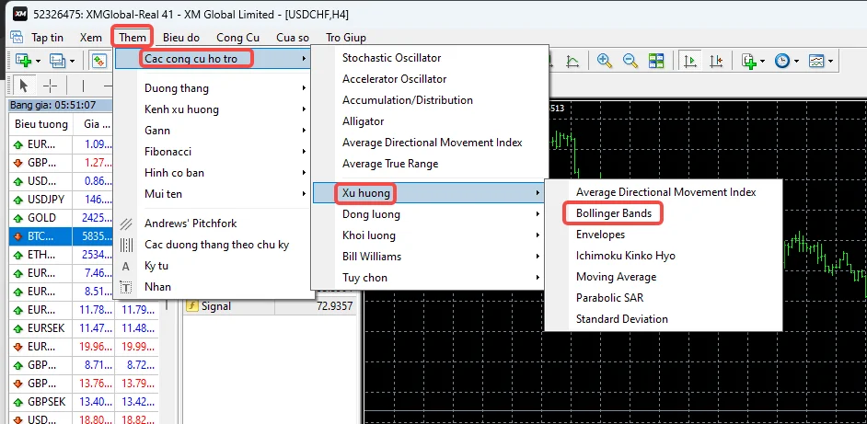Open the Templates dropdown arrow
This screenshot has width=867, height=424.
[830, 61]
